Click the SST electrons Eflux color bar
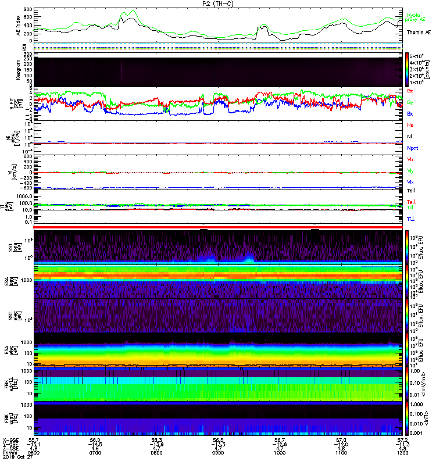 (407, 316)
